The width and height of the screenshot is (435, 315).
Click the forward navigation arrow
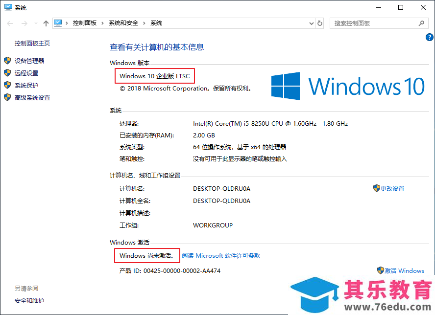click(24, 23)
